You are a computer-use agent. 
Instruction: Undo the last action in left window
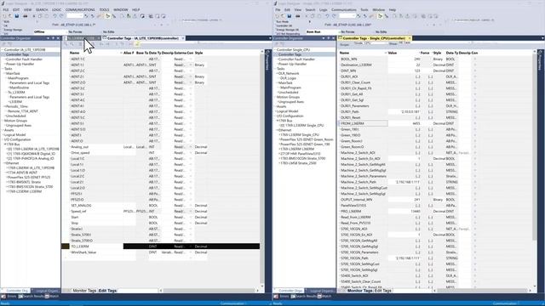click(x=54, y=16)
